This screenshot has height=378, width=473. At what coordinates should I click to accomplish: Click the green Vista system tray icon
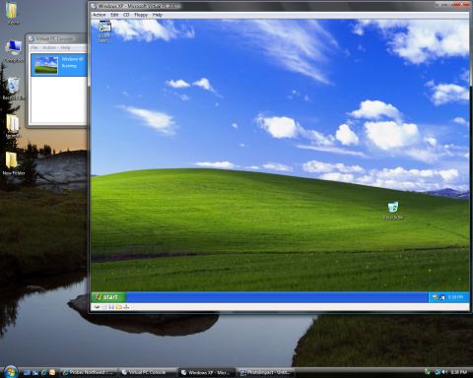428,372
